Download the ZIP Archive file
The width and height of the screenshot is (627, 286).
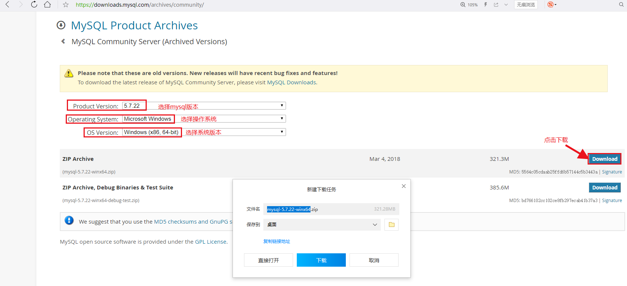605,159
